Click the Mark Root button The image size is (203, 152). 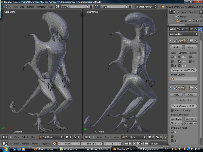pos(191,119)
